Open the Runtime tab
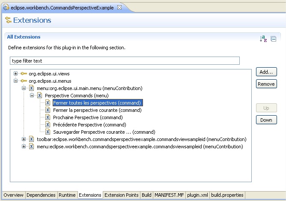The image size is (286, 201). (67, 195)
